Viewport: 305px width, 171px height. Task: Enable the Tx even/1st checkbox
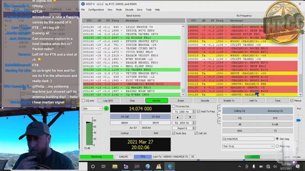click(173, 106)
